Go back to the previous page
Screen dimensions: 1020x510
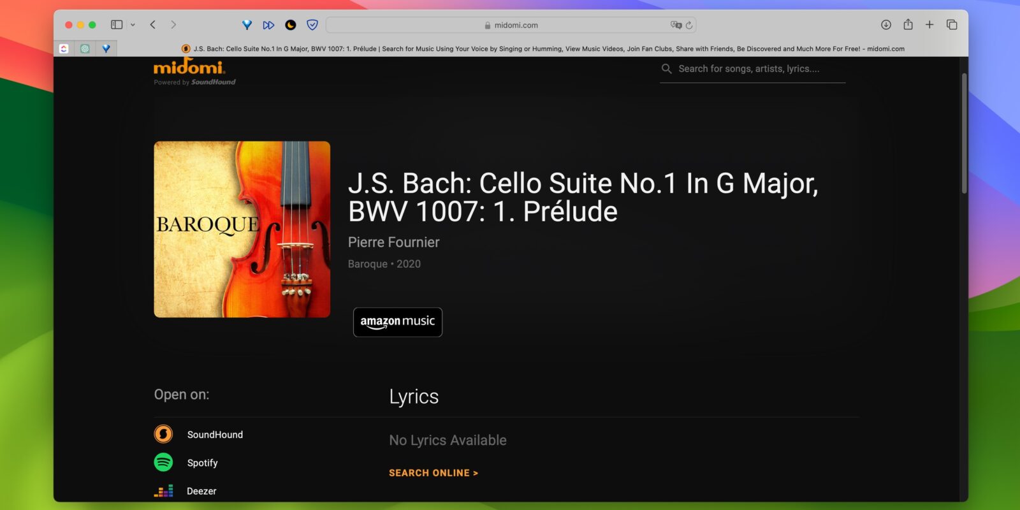[153, 25]
